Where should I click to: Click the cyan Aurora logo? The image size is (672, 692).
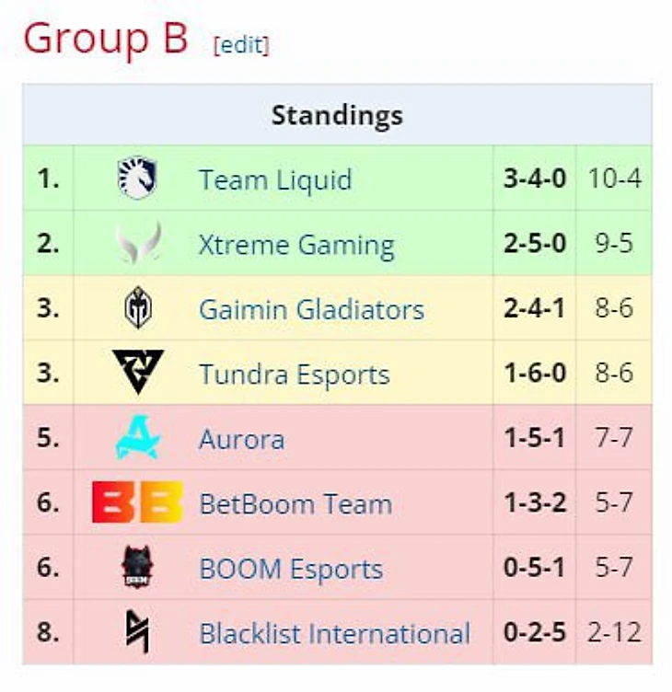coord(138,437)
